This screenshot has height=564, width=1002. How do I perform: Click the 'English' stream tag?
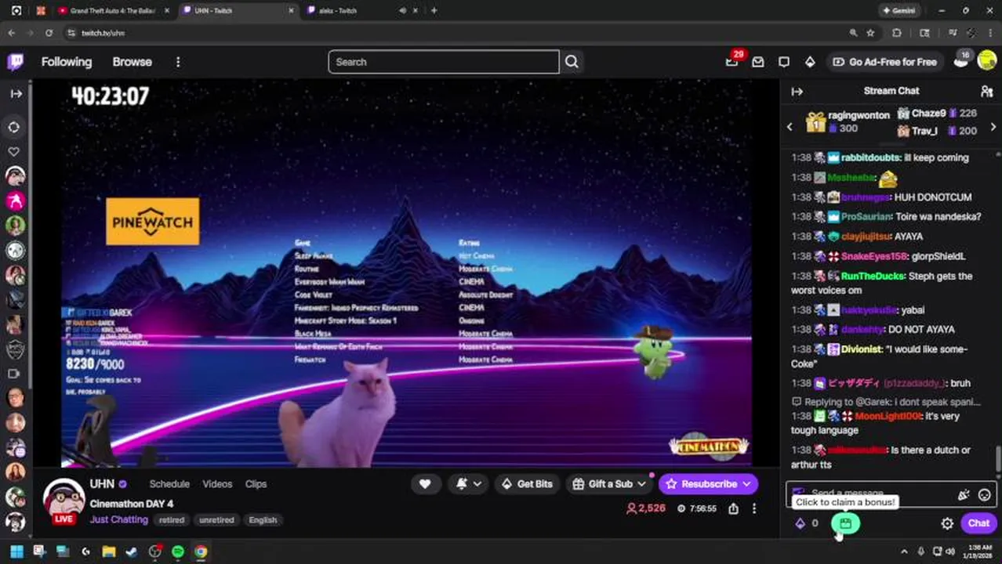click(x=263, y=520)
